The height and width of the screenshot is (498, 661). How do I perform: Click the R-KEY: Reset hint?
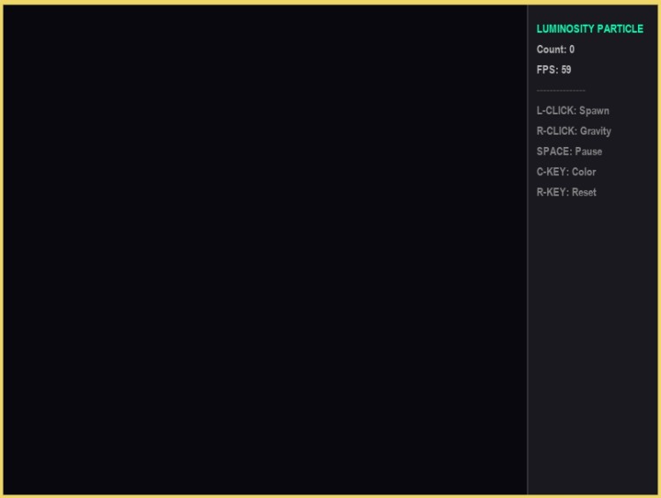(x=566, y=192)
